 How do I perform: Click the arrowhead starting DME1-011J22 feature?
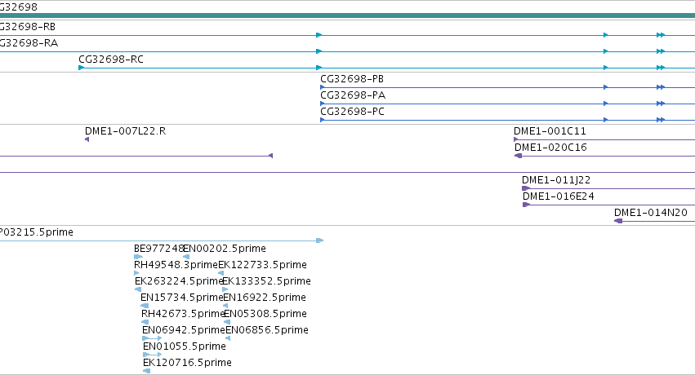click(526, 188)
